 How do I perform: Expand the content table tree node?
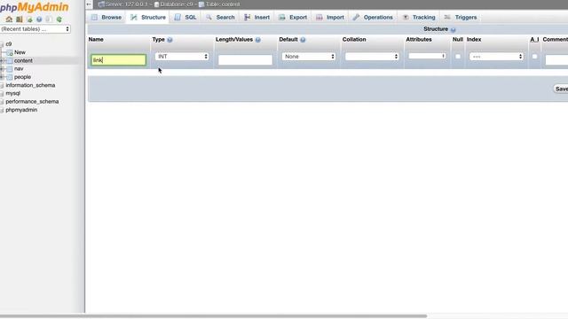[x=2, y=61]
